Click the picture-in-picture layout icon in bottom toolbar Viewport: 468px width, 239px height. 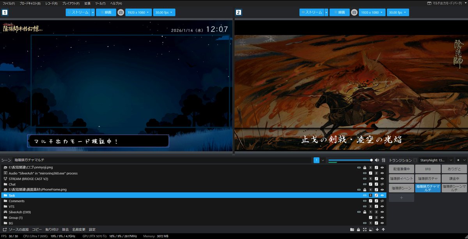(371, 230)
